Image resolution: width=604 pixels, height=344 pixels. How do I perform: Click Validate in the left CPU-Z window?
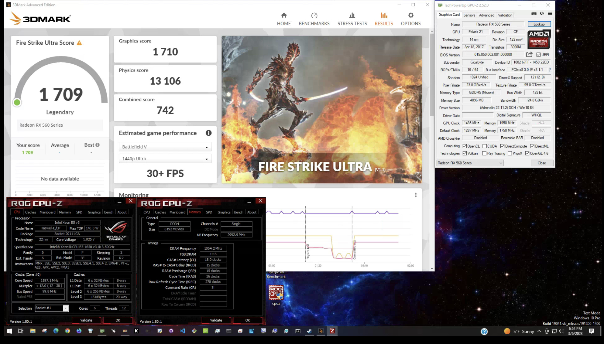[86, 320]
